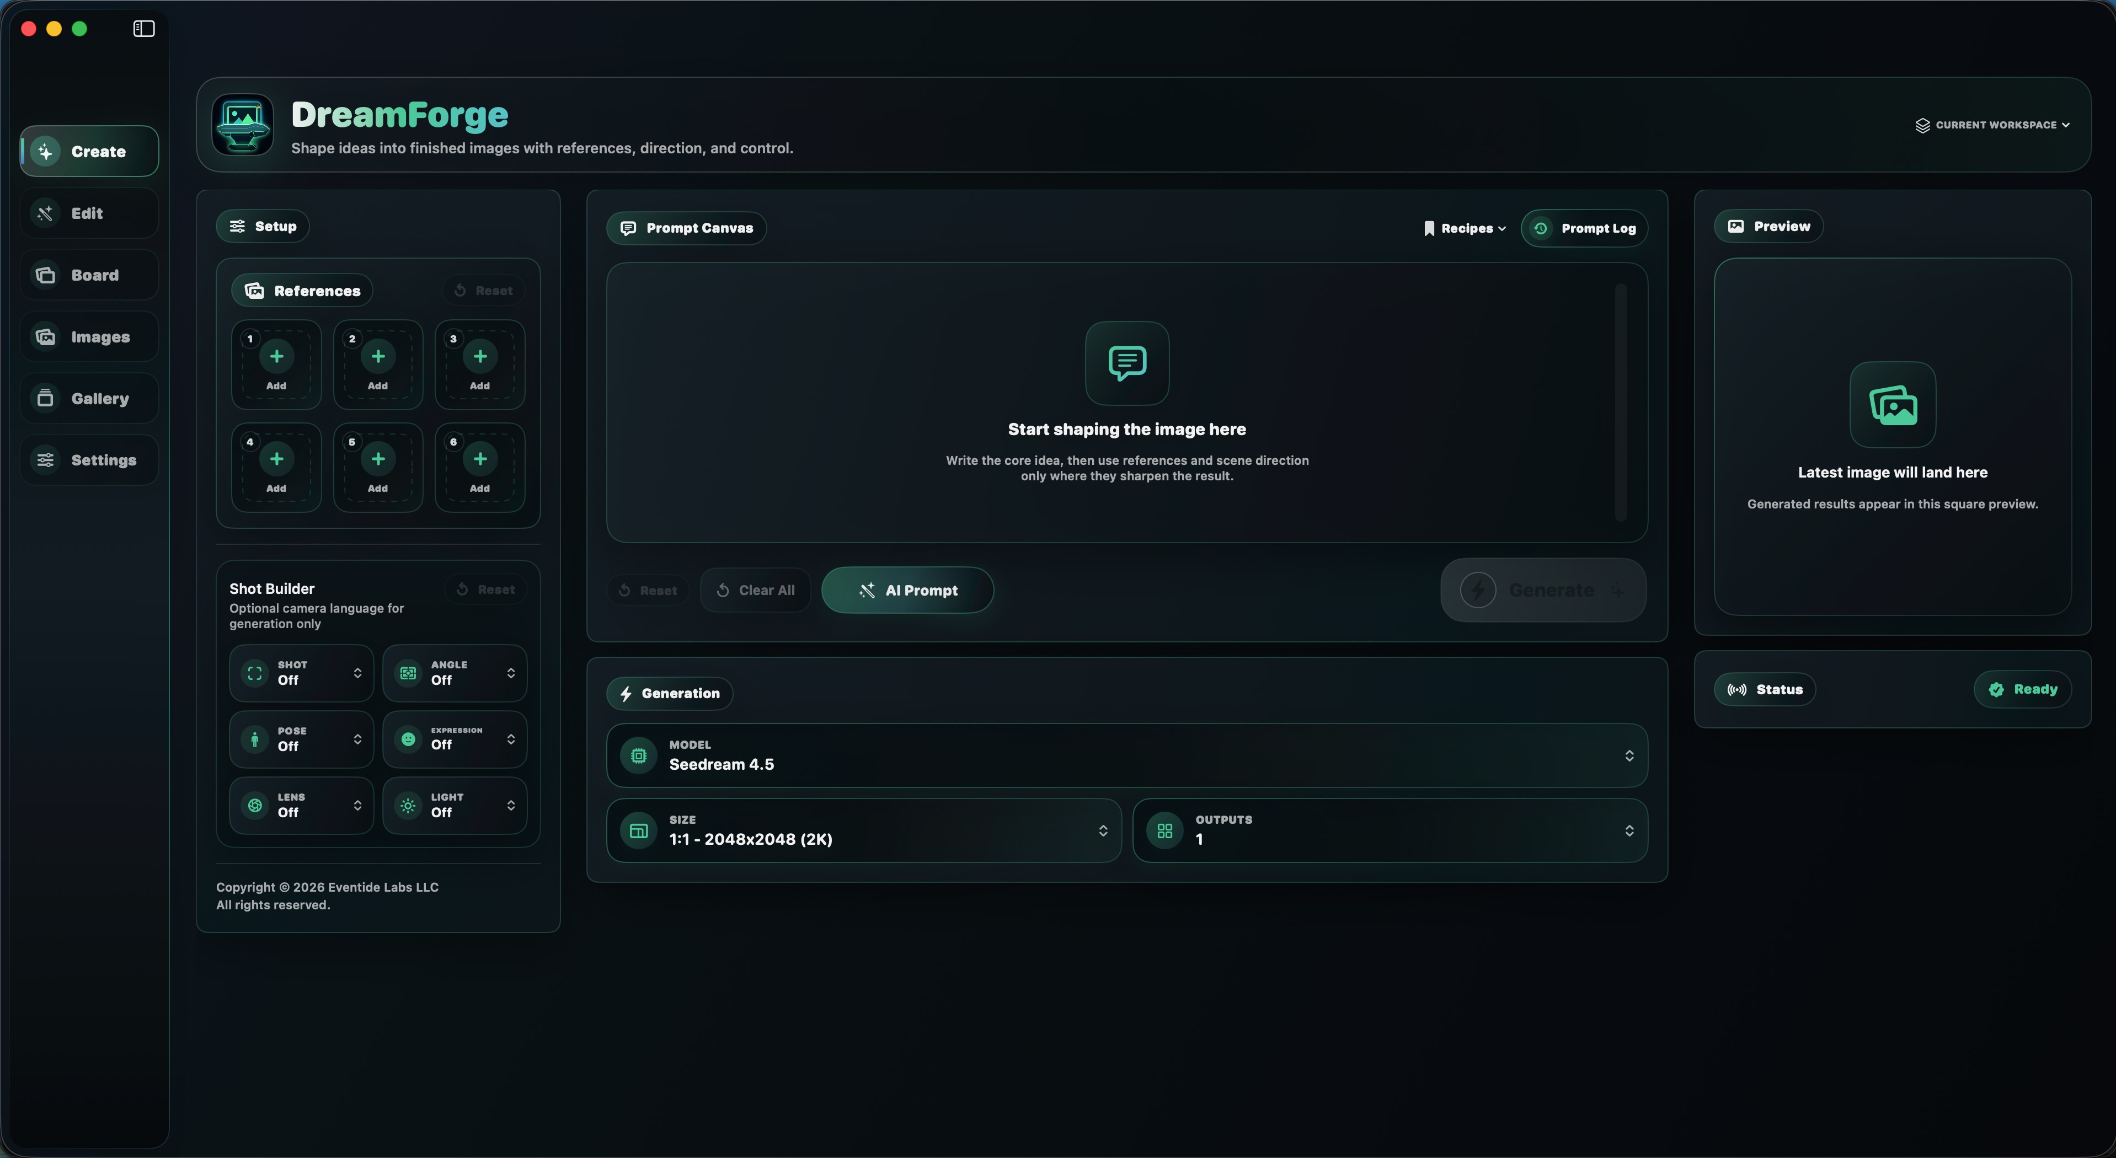The image size is (2116, 1158).
Task: Add an image to reference slot 3
Action: [x=480, y=364]
